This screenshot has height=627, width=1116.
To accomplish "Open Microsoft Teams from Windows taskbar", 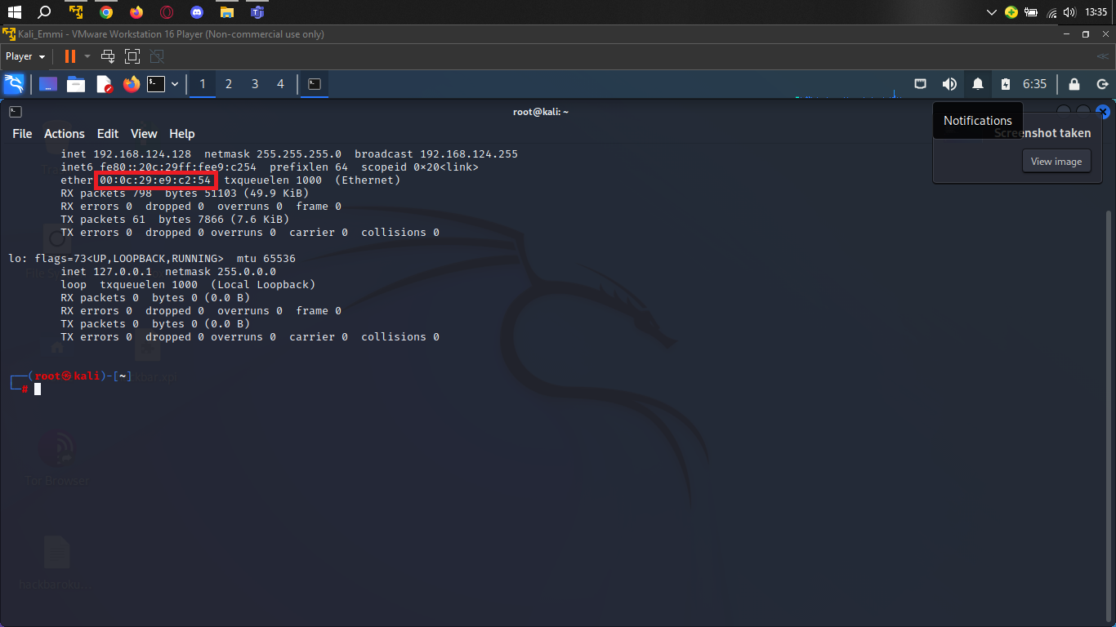I will [257, 12].
